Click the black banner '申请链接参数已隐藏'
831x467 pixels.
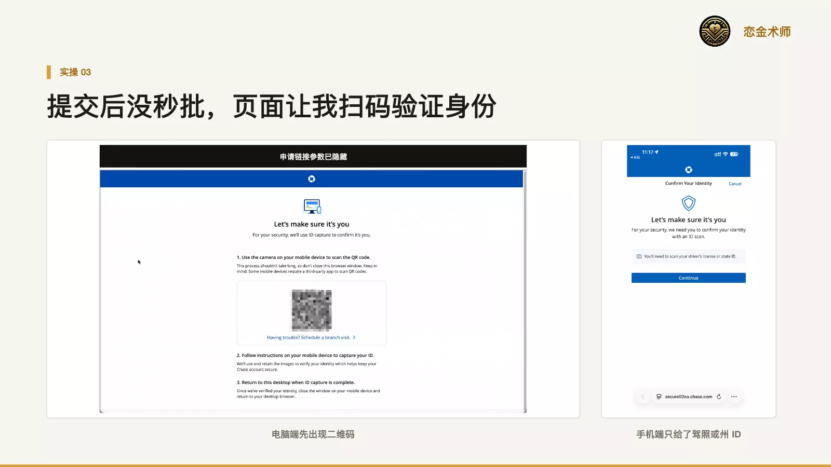(313, 157)
